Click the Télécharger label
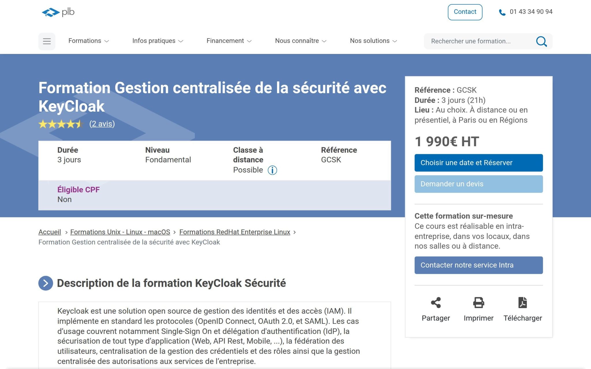Image resolution: width=591 pixels, height=369 pixels. [523, 318]
